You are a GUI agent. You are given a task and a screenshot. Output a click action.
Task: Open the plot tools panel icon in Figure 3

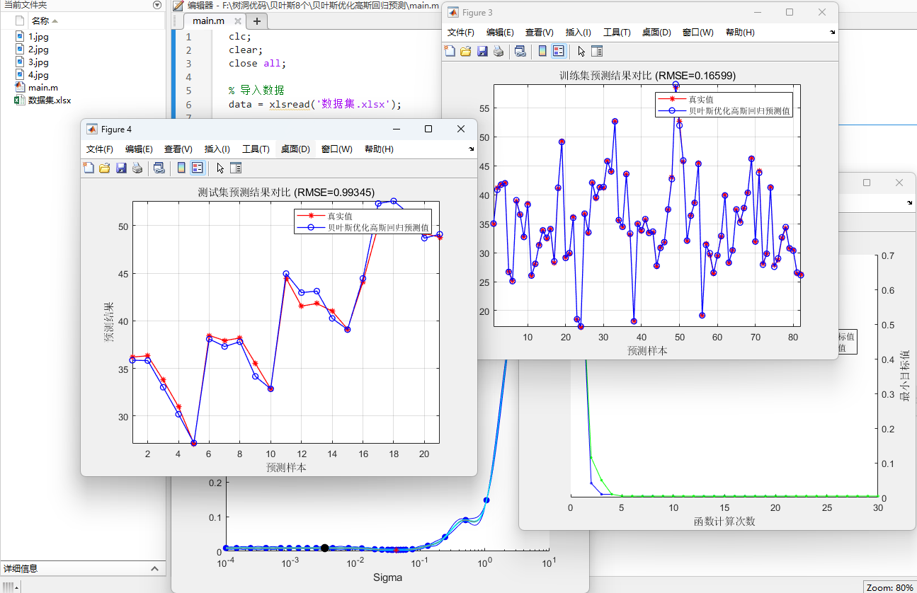(x=598, y=51)
